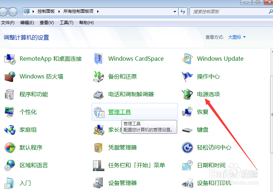The height and width of the screenshot is (192, 273).
Task: Click the 入门 icon
Action: point(9,183)
